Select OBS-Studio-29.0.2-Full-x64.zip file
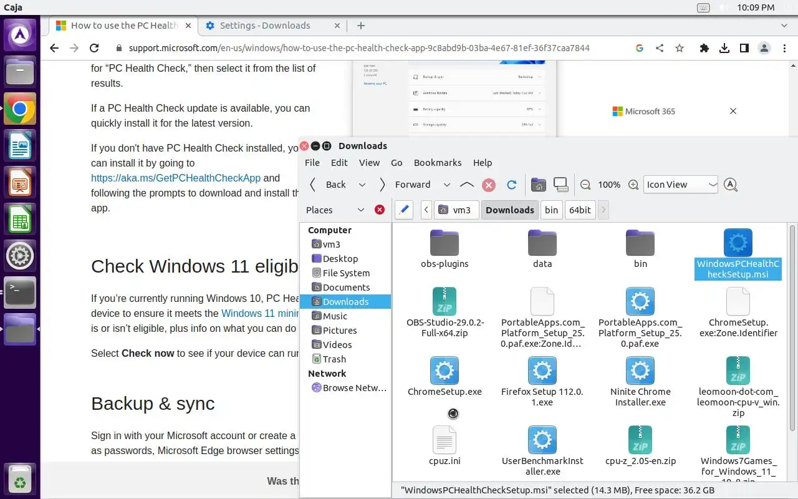This screenshot has height=499, width=798. [445, 312]
